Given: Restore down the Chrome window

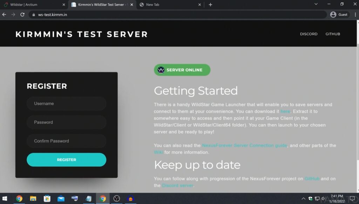Looking at the screenshot, I should point(342,4).
